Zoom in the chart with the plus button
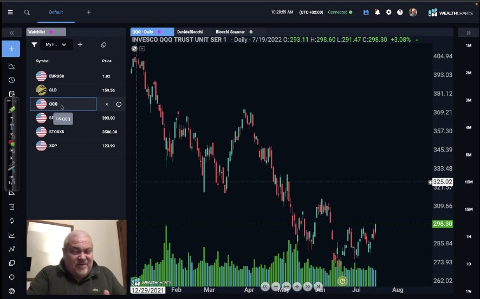This screenshot has height=299, width=480. pyautogui.click(x=297, y=287)
